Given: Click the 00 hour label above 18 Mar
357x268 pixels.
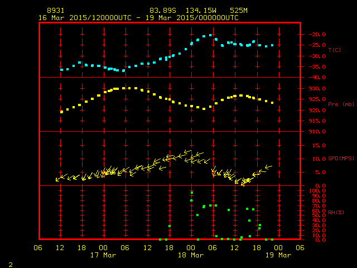Looking at the screenshot, I should point(191,248).
